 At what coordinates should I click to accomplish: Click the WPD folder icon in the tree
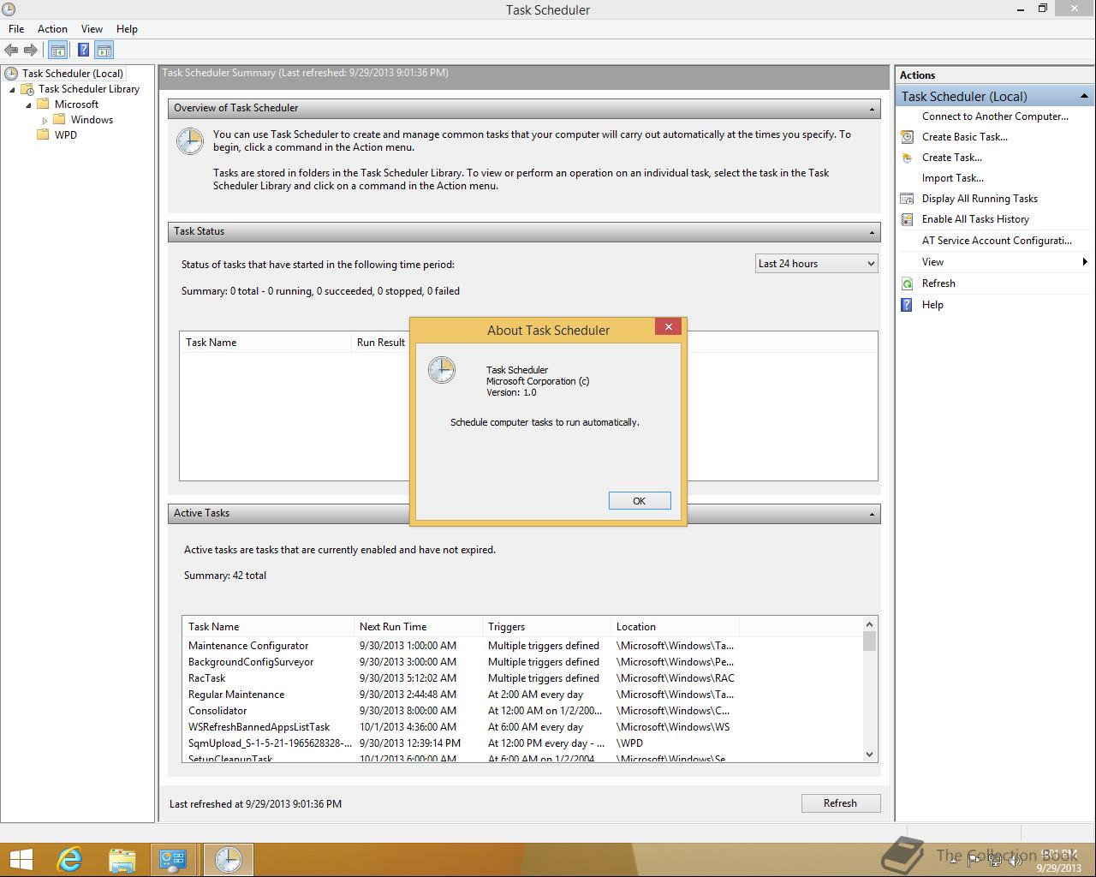(43, 135)
